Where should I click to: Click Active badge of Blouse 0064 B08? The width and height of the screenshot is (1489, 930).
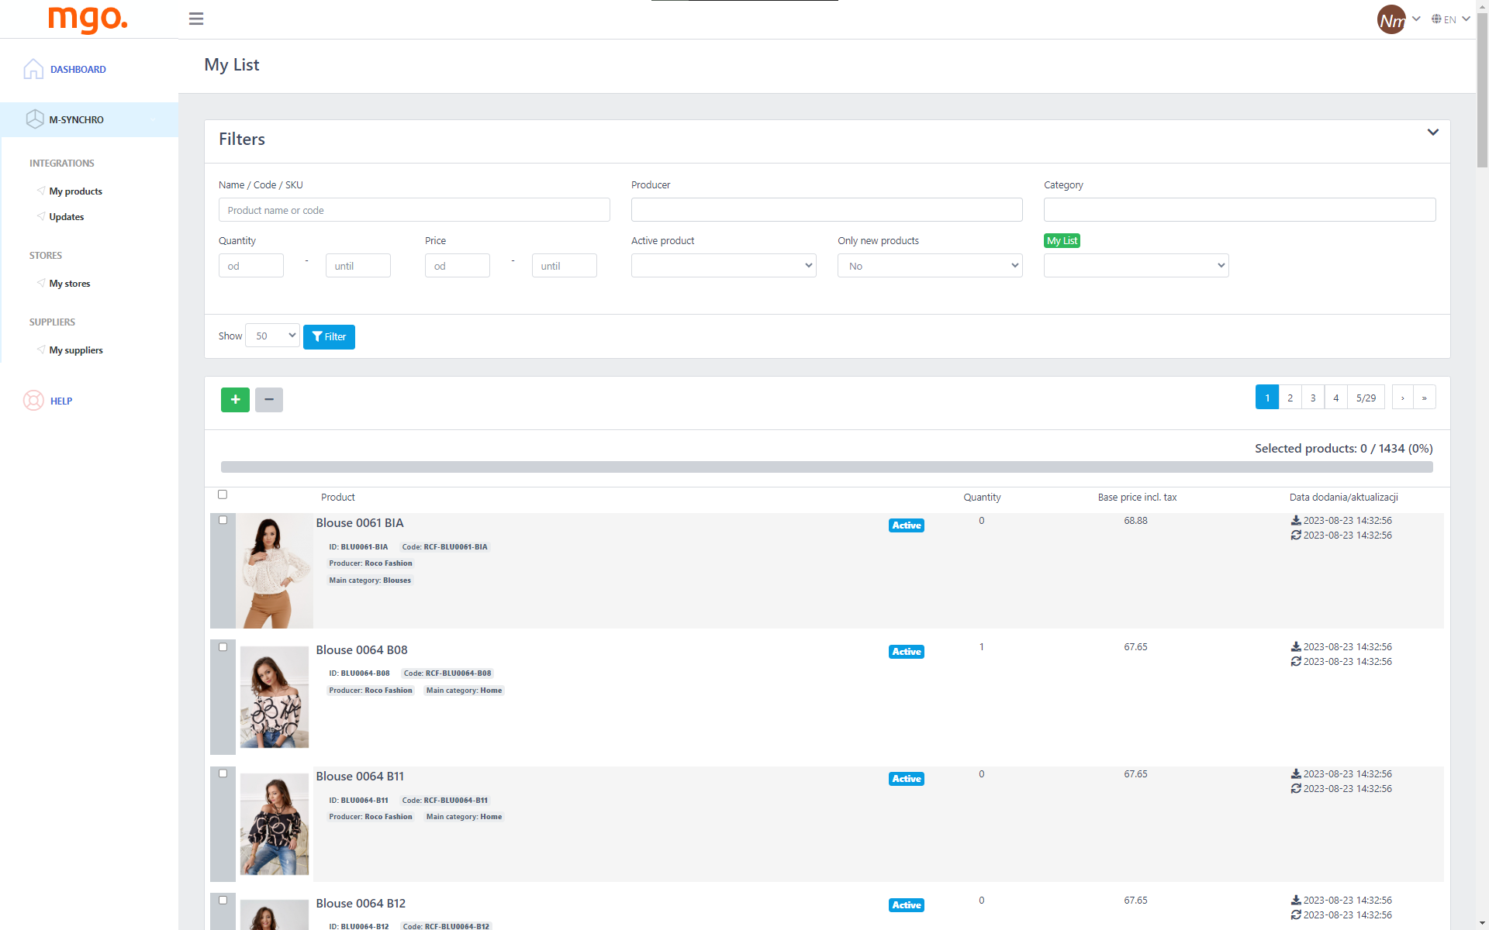[906, 652]
